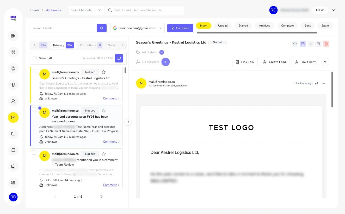The image size is (345, 214).
Task: Check the Season's Greetings email checkbox
Action: (34, 71)
